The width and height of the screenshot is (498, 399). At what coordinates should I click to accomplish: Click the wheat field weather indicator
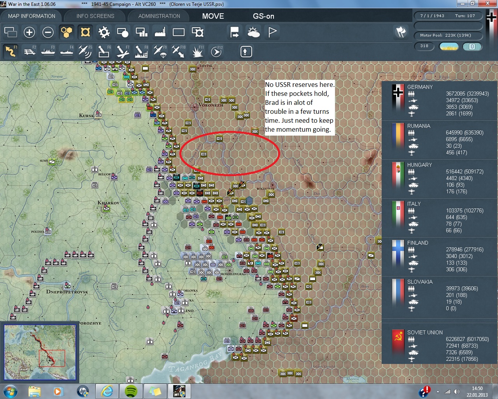pyautogui.click(x=449, y=46)
